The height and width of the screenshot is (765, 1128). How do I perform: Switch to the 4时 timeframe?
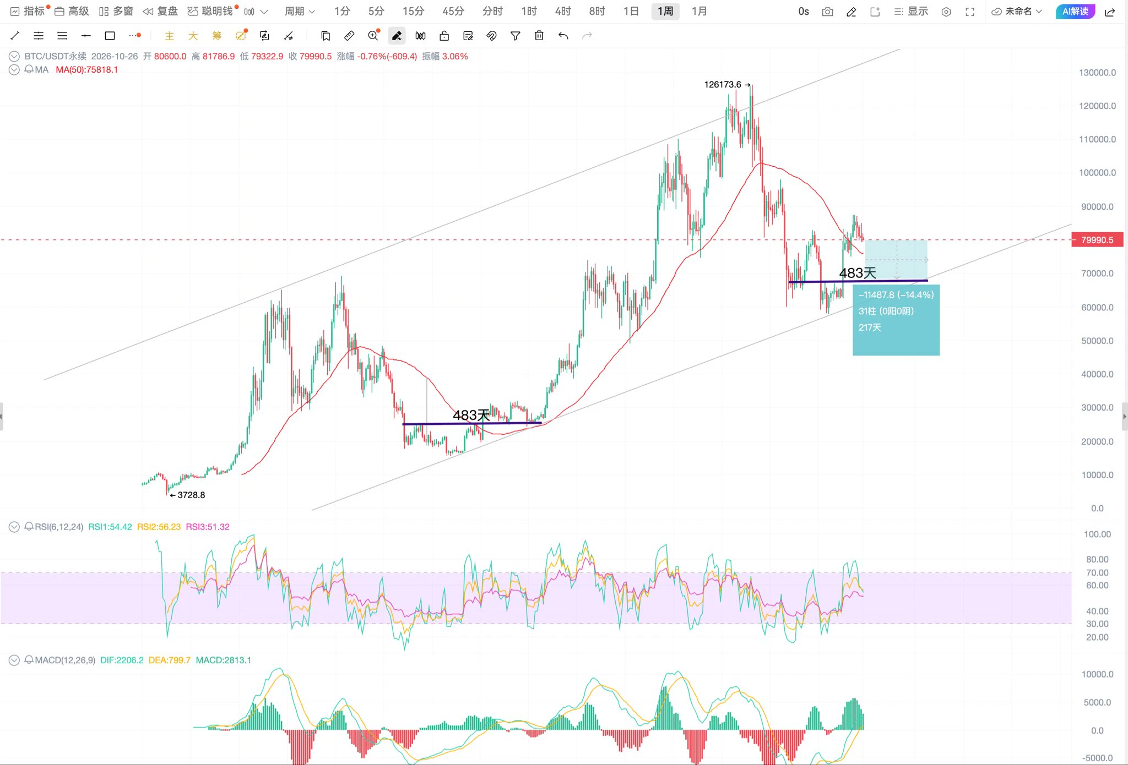[x=563, y=11]
